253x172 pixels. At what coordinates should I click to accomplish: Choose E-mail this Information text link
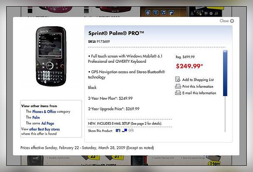pos(199,93)
